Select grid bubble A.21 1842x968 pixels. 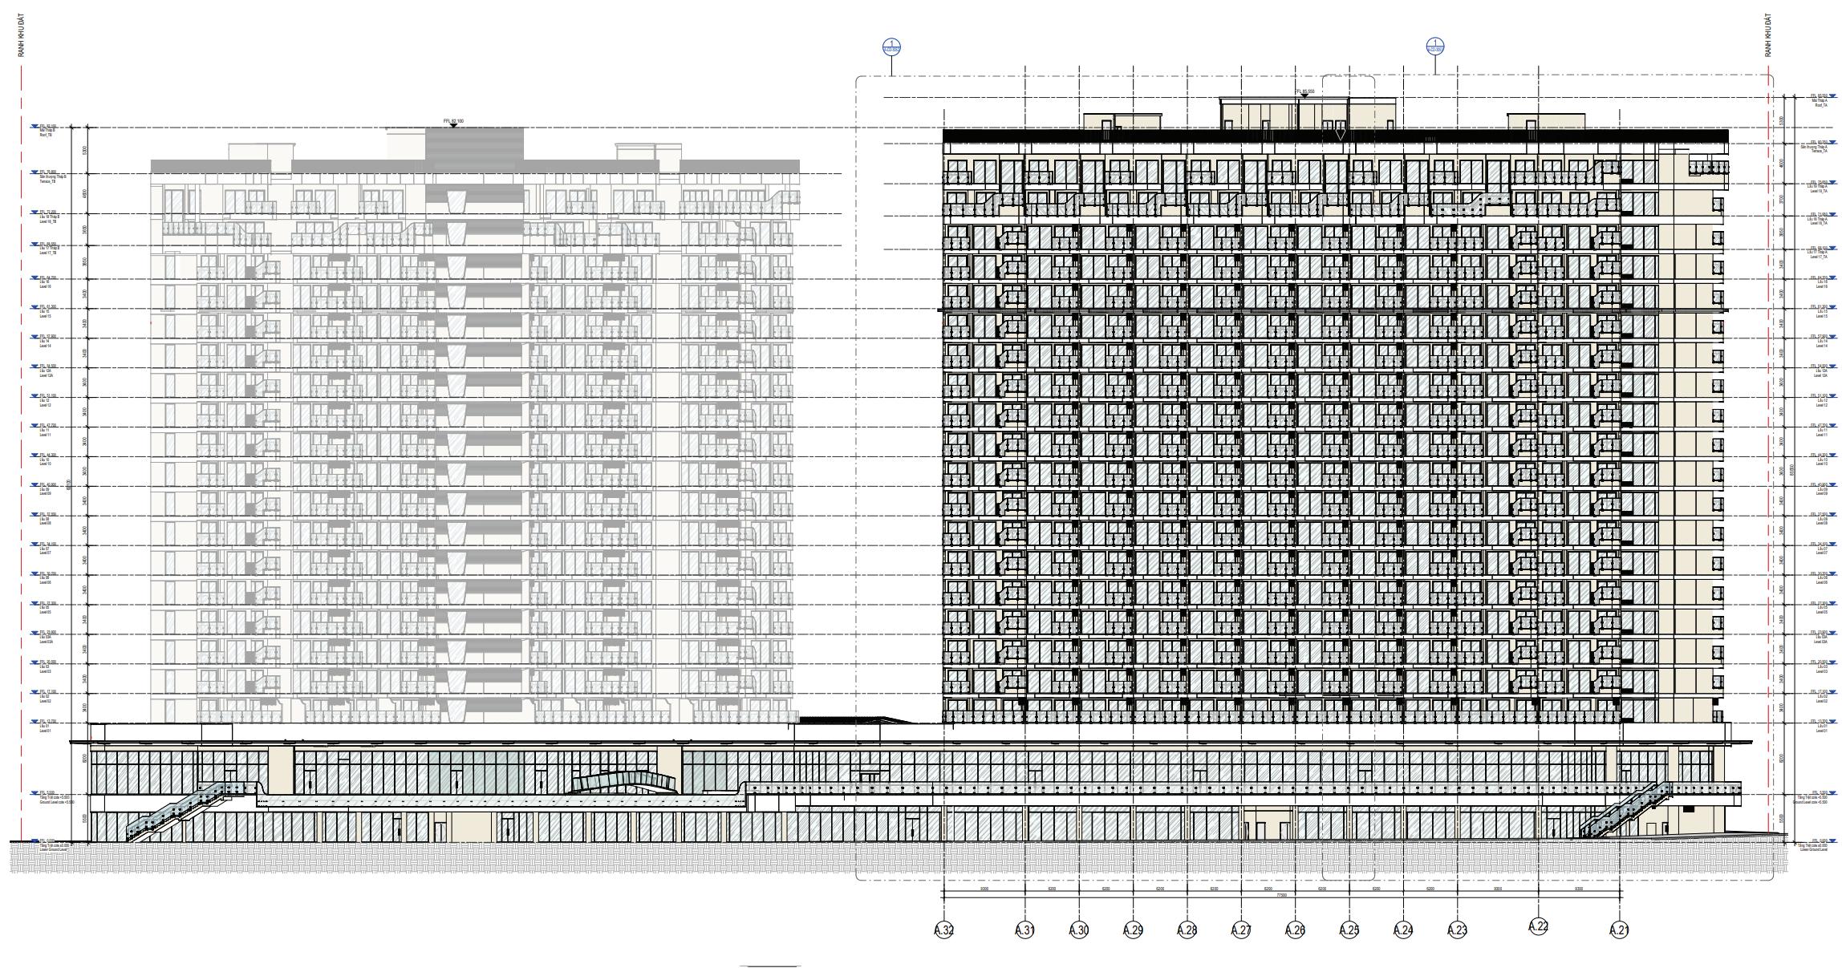pos(1620,930)
